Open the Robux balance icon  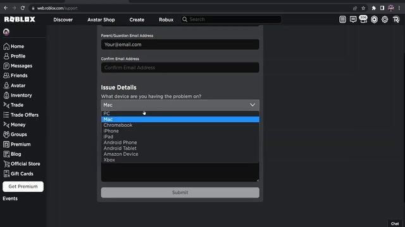374,20
